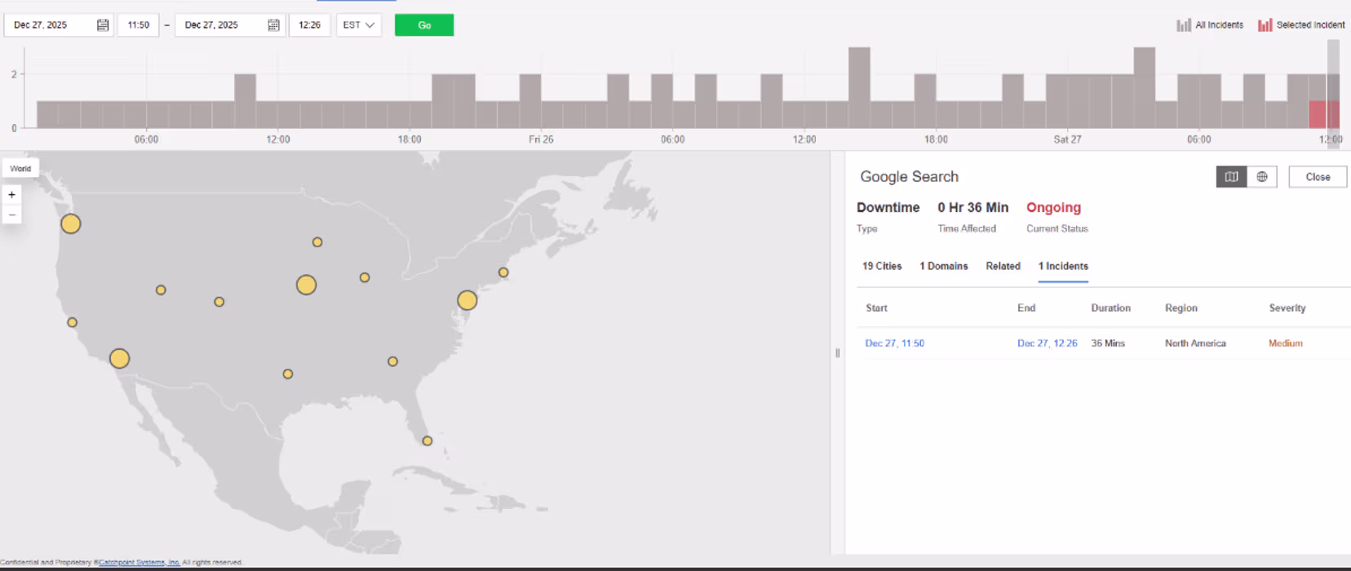Close the Google Search details panel
This screenshot has width=1351, height=571.
[1318, 177]
